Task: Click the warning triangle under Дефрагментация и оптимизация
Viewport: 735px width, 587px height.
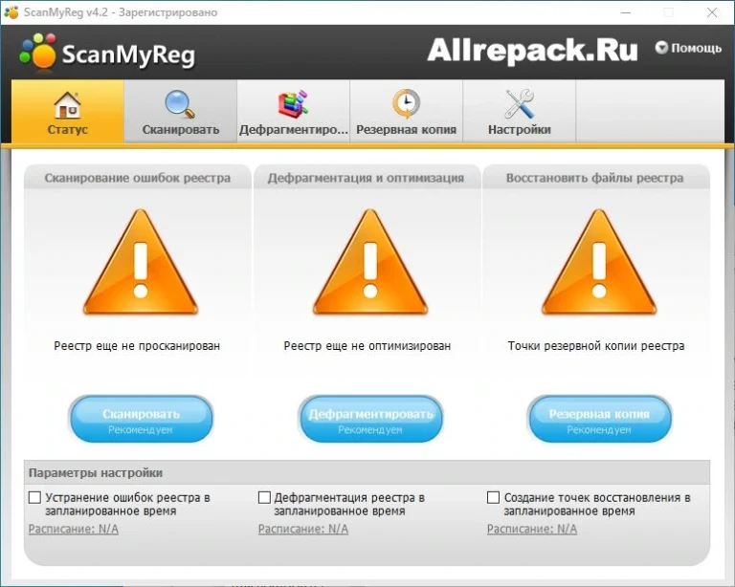Action: pos(369,262)
